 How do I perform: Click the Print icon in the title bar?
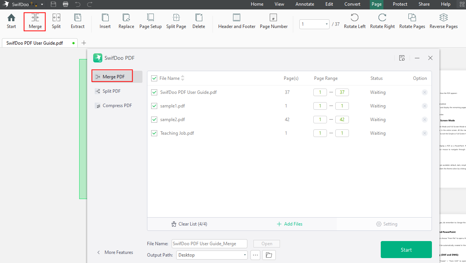click(66, 4)
